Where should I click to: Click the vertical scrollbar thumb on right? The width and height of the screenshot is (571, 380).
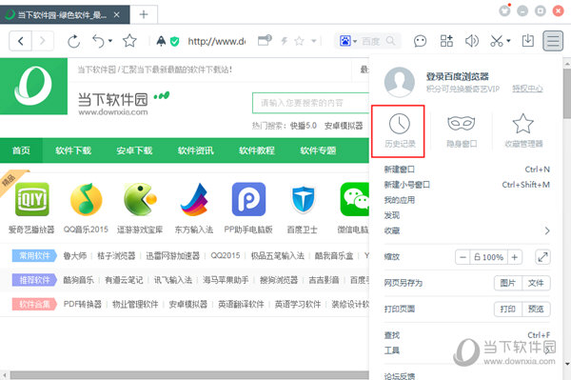point(567,93)
